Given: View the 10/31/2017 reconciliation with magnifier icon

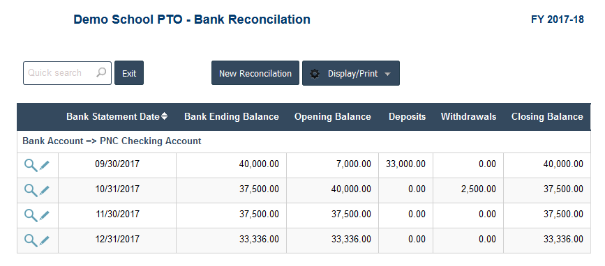Looking at the screenshot, I should [x=31, y=190].
